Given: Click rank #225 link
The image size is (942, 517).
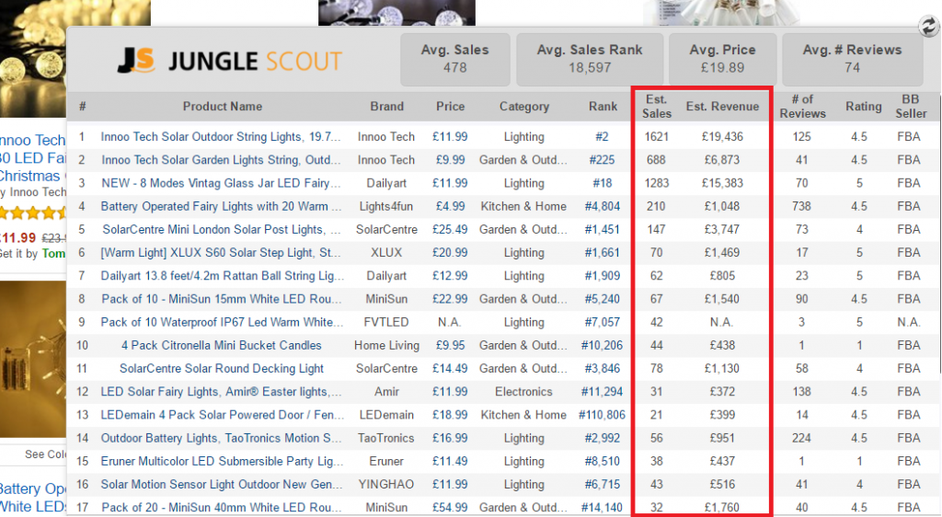Looking at the screenshot, I should pyautogui.click(x=602, y=160).
